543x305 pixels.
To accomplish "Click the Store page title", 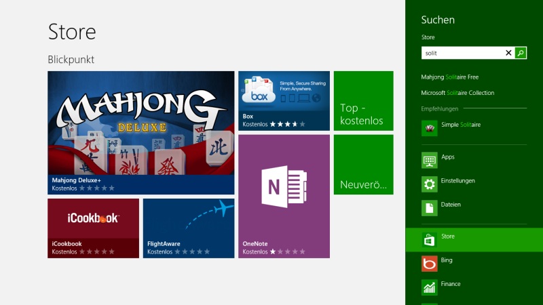I will (x=72, y=32).
